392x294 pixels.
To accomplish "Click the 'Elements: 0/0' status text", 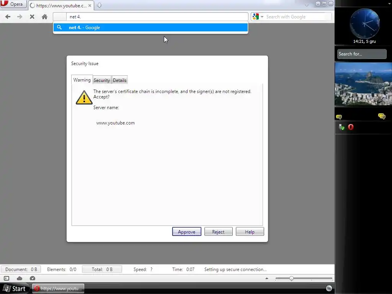I will pyautogui.click(x=62, y=269).
